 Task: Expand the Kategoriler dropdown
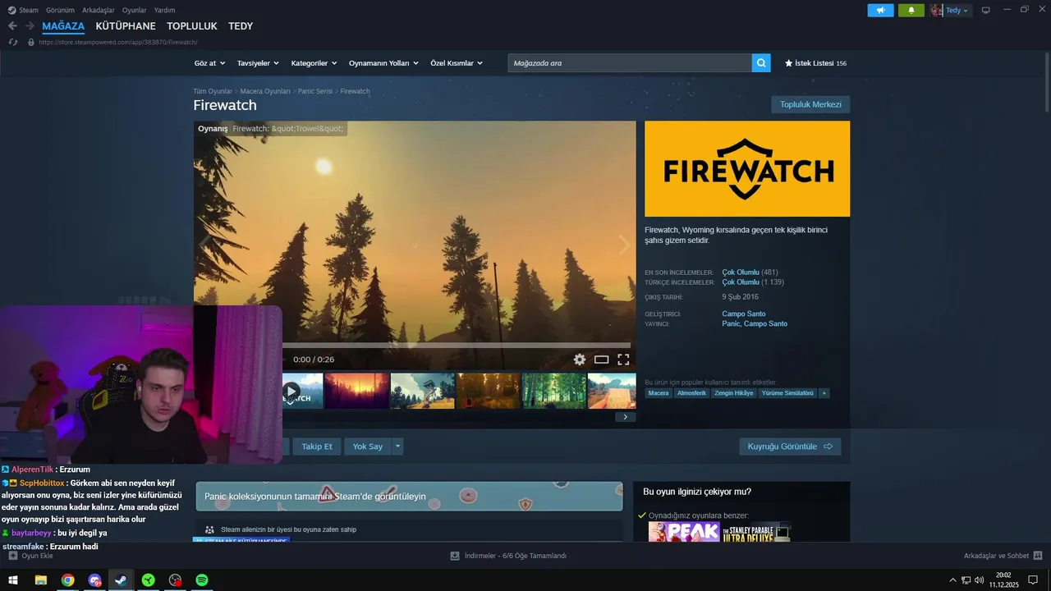click(314, 63)
